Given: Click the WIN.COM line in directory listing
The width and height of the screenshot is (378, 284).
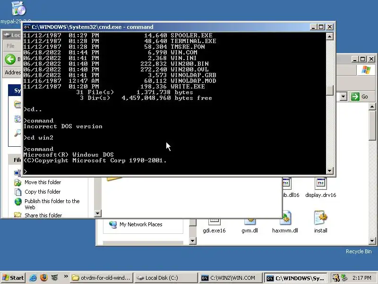Looking at the screenshot, I should point(111,53).
